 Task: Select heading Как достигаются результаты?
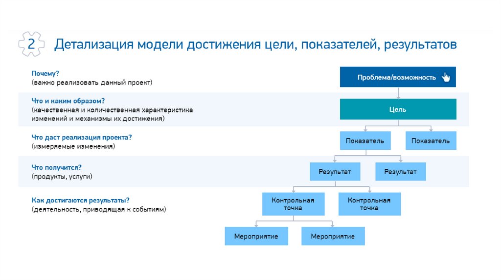(x=81, y=200)
